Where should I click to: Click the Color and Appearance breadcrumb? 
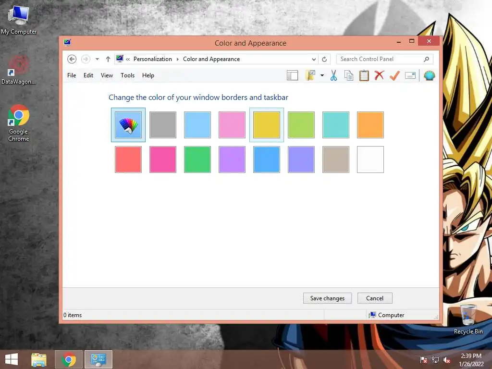click(211, 59)
